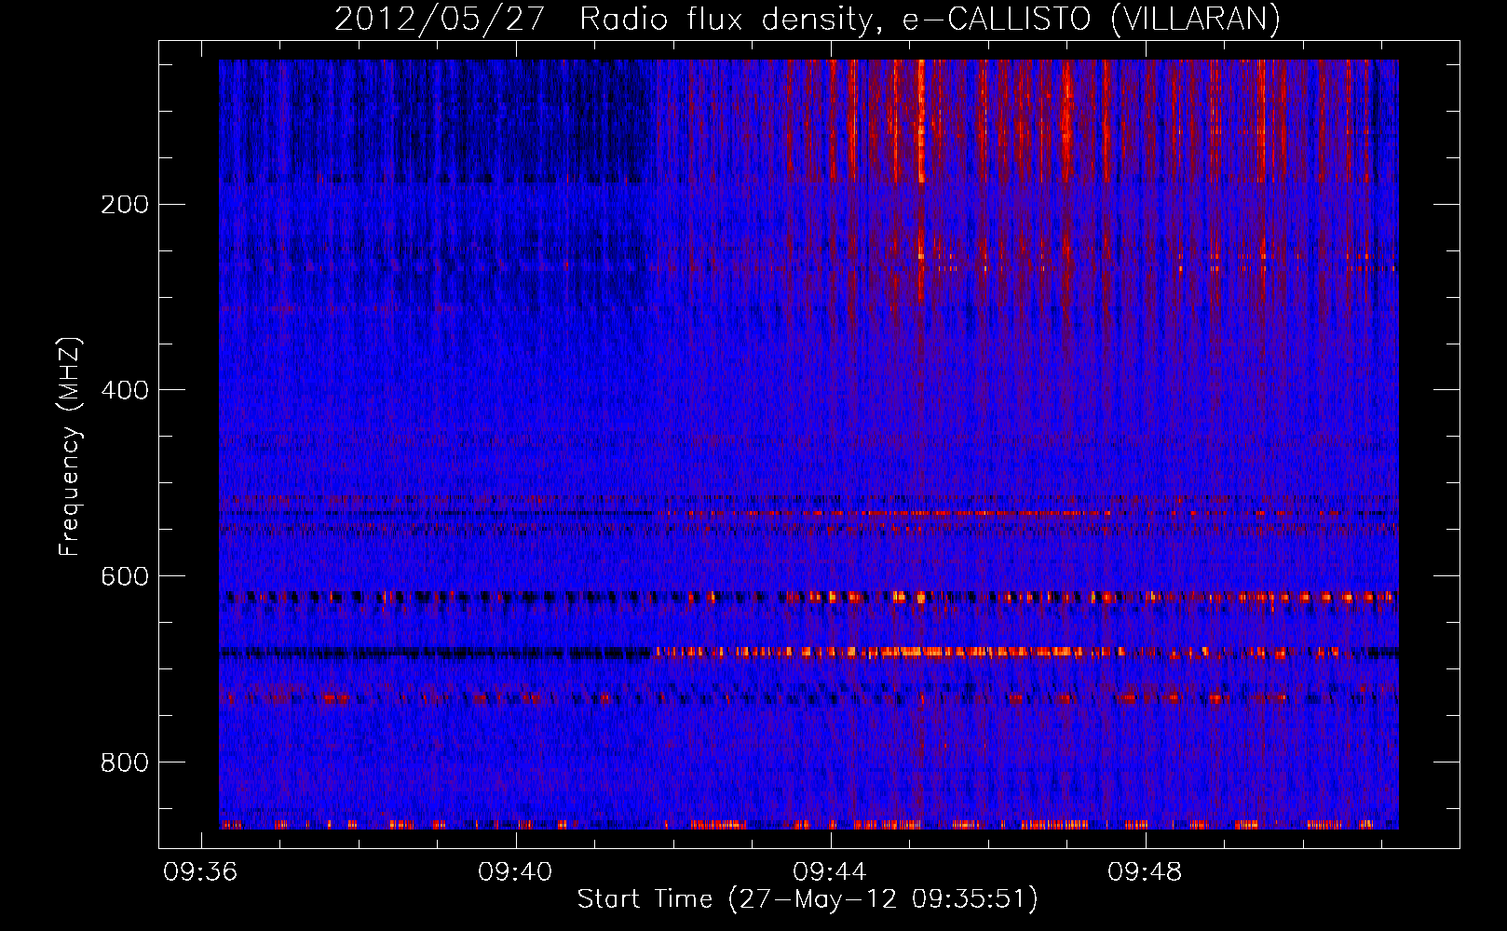Click the 800 frequency tick label
This screenshot has width=1507, height=931.
pyautogui.click(x=125, y=762)
